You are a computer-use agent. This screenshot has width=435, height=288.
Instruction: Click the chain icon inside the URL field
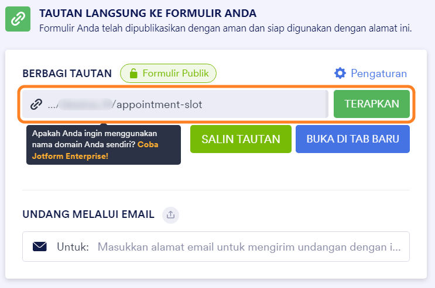36,104
